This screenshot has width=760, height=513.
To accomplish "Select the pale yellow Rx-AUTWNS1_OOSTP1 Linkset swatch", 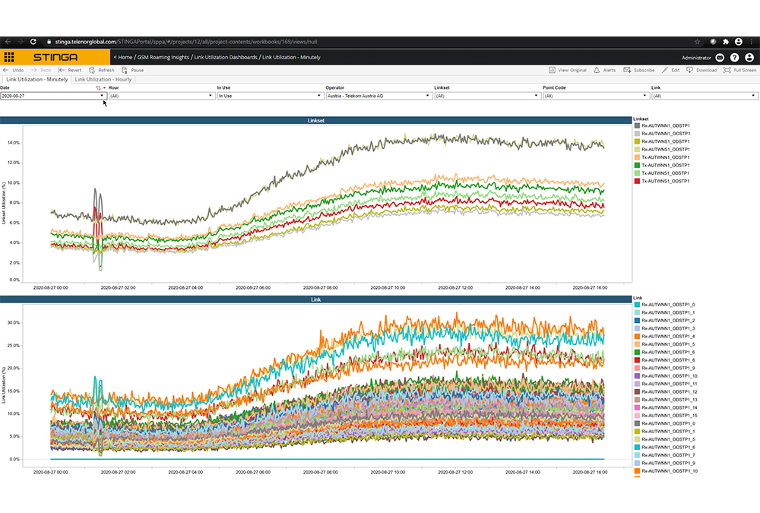I will tap(638, 150).
